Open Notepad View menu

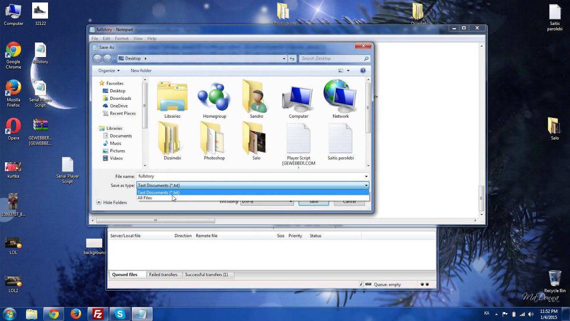pos(138,39)
